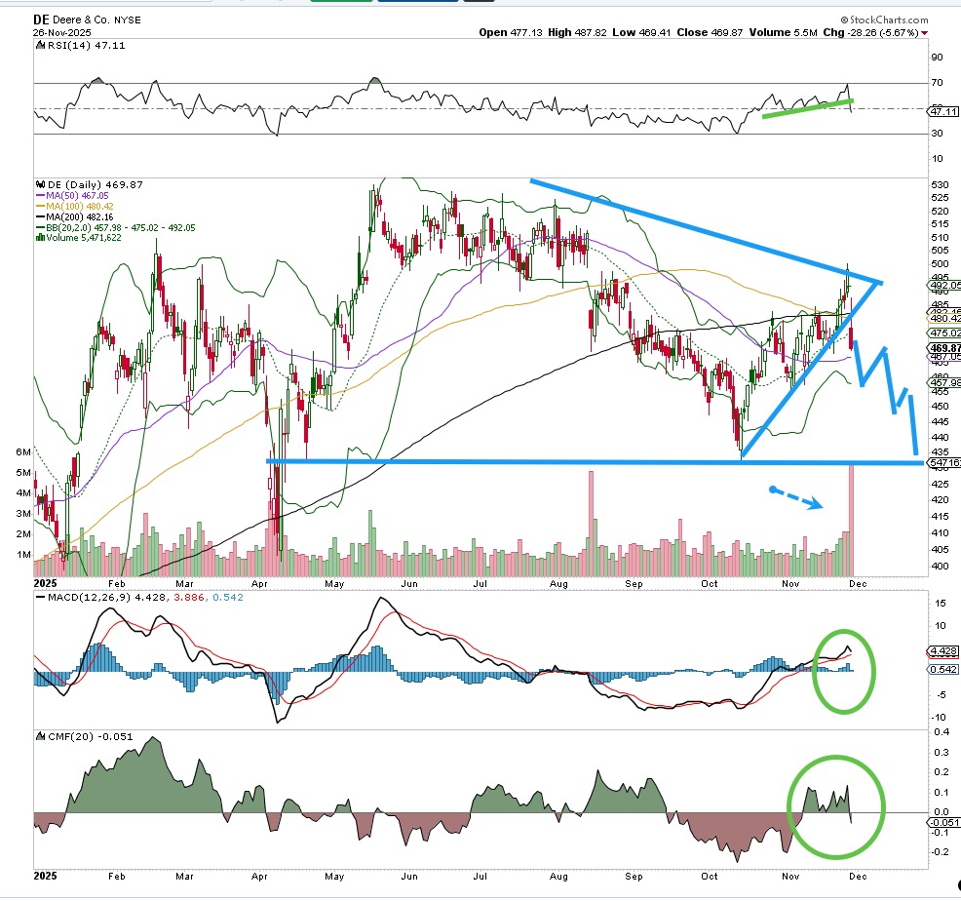Click the blue horizontal support line
The width and height of the screenshot is (961, 901).
coord(585,461)
